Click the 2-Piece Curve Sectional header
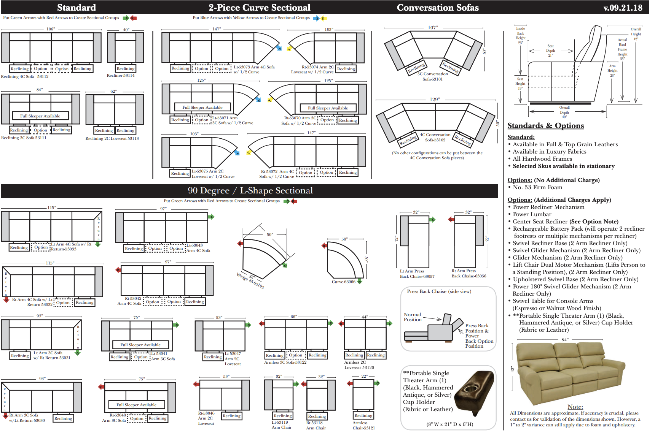This screenshot has width=655, height=437. pyautogui.click(x=259, y=8)
